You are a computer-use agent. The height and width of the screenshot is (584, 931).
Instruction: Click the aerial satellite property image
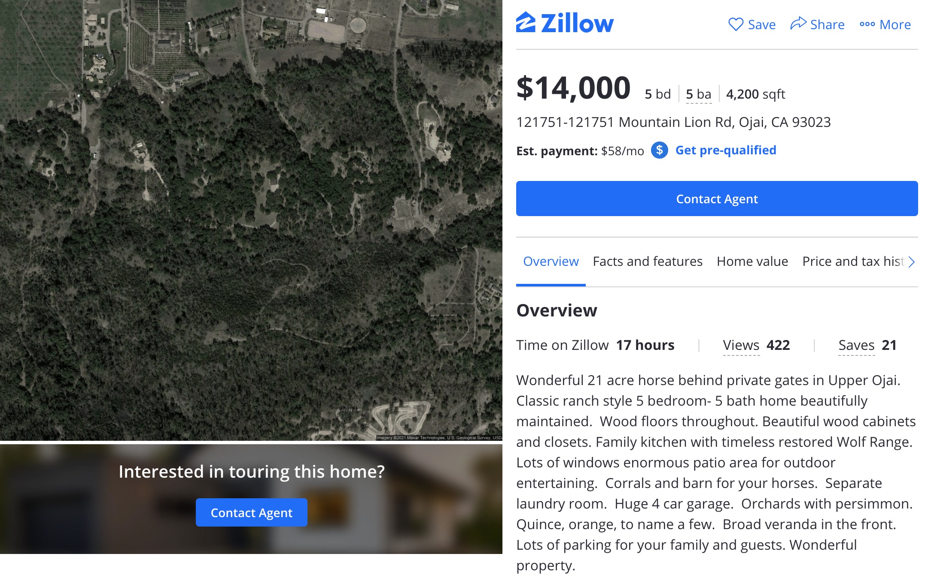[251, 219]
